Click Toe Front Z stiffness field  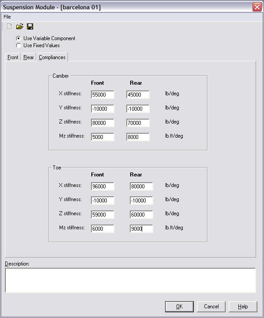pyautogui.click(x=102, y=214)
